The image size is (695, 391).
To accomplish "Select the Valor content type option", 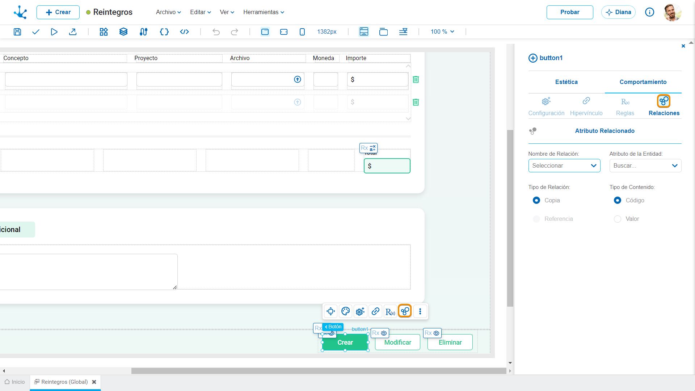I will click(618, 219).
